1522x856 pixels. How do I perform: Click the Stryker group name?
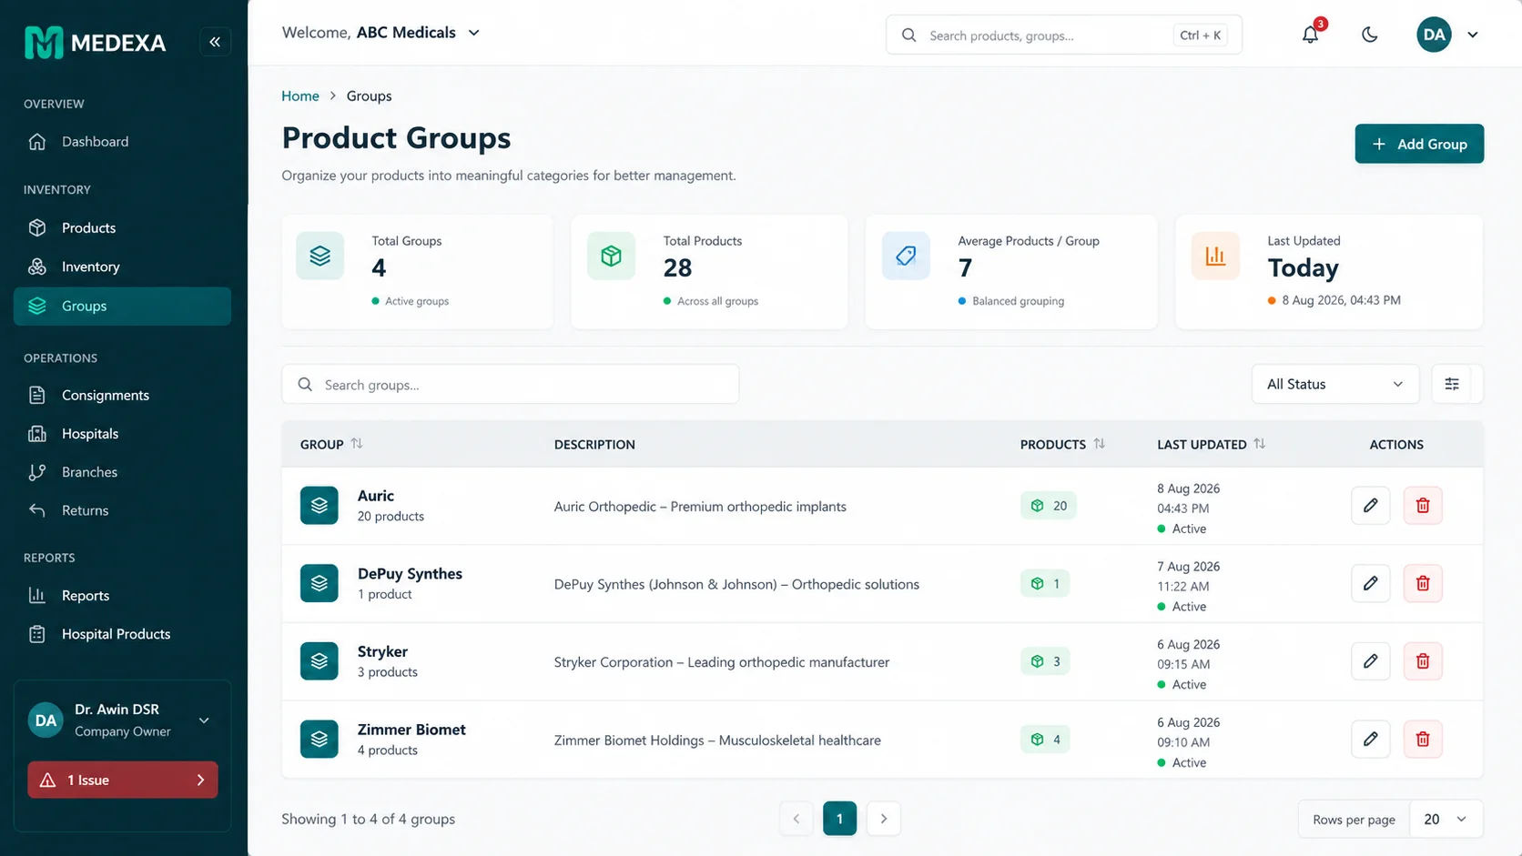coord(382,651)
